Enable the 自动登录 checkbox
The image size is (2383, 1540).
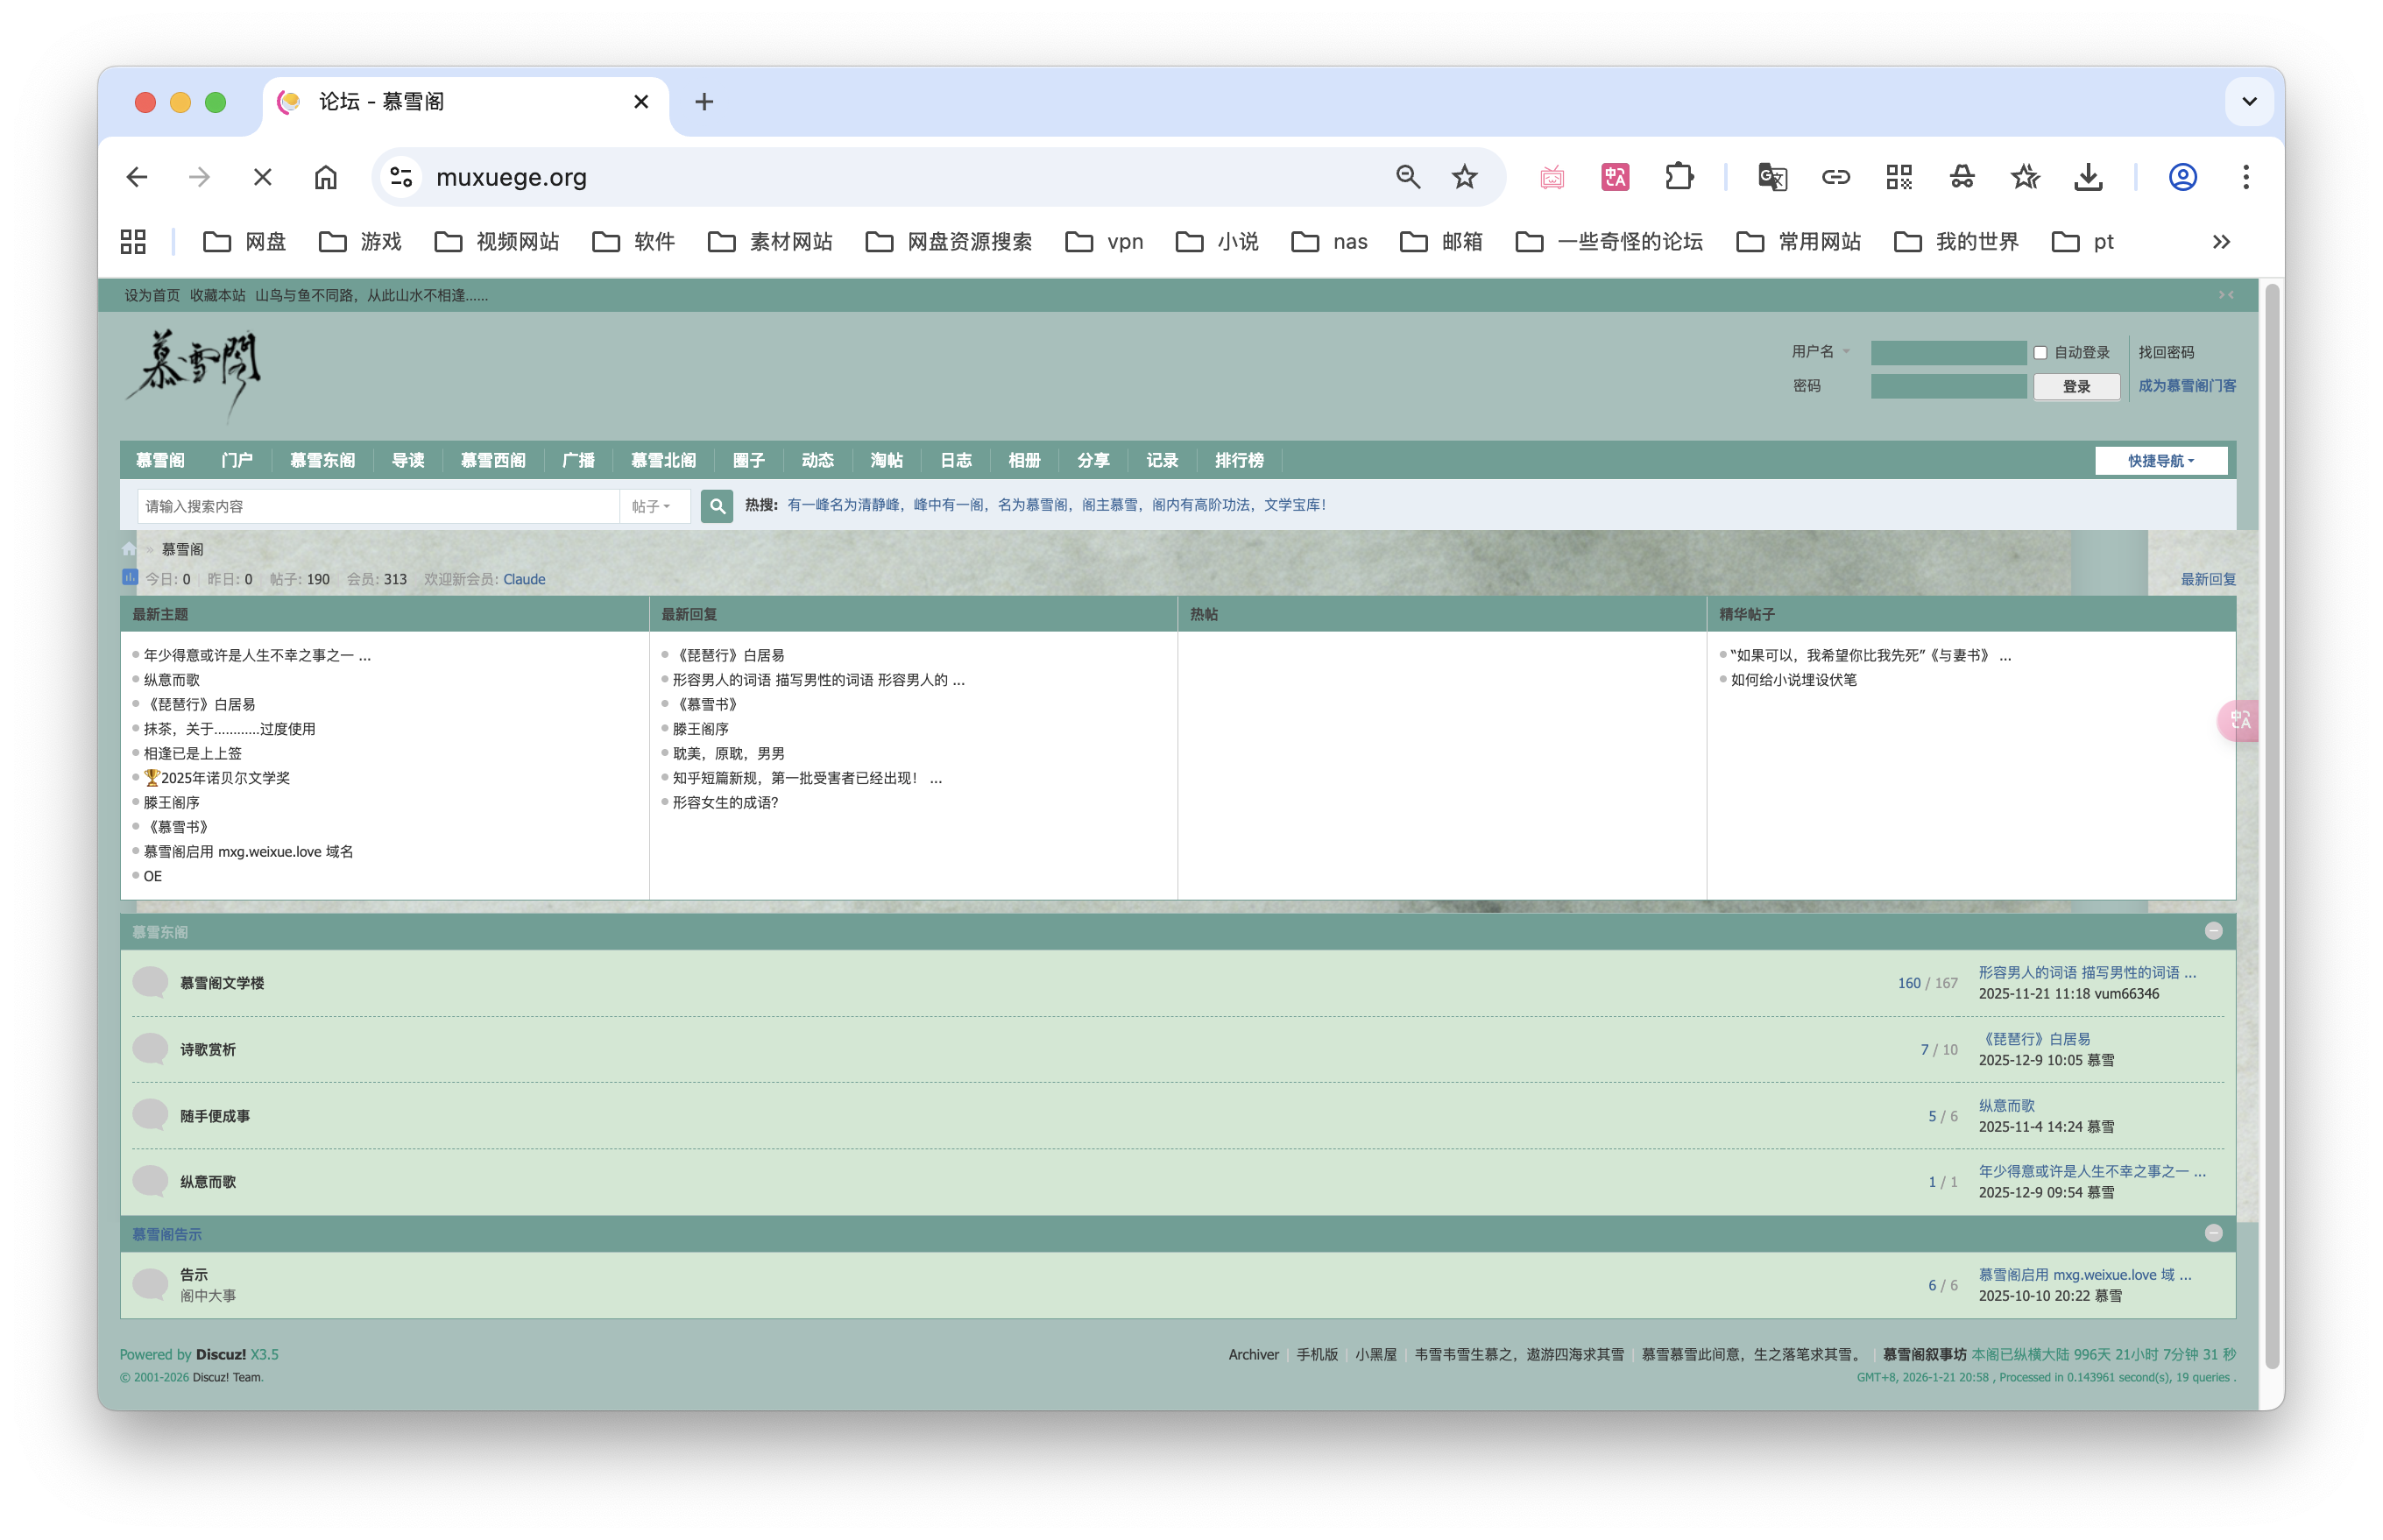[2040, 353]
